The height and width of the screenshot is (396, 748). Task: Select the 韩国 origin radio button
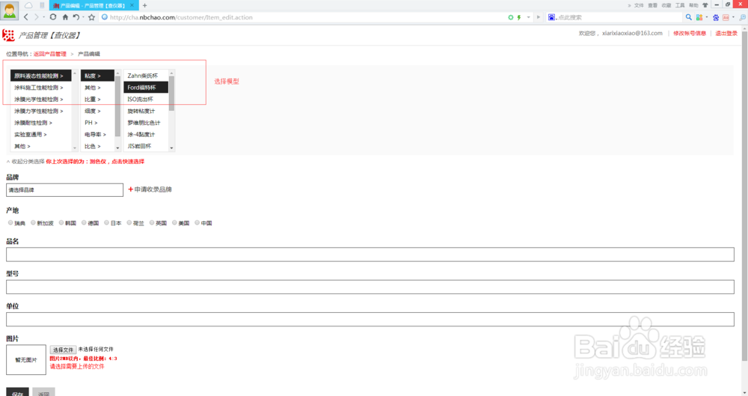pyautogui.click(x=61, y=222)
